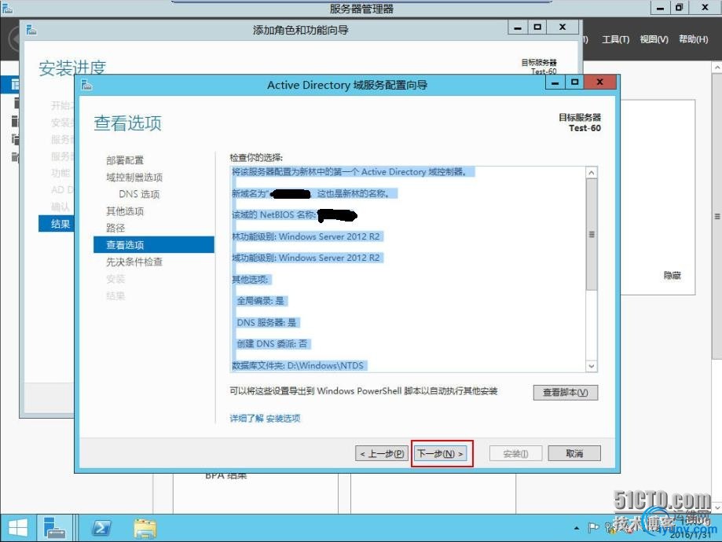Show hidden tray icons arrow
Image resolution: width=722 pixels, height=542 pixels.
coord(577,528)
